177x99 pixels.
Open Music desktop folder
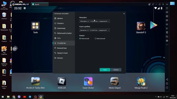(x=4, y=73)
